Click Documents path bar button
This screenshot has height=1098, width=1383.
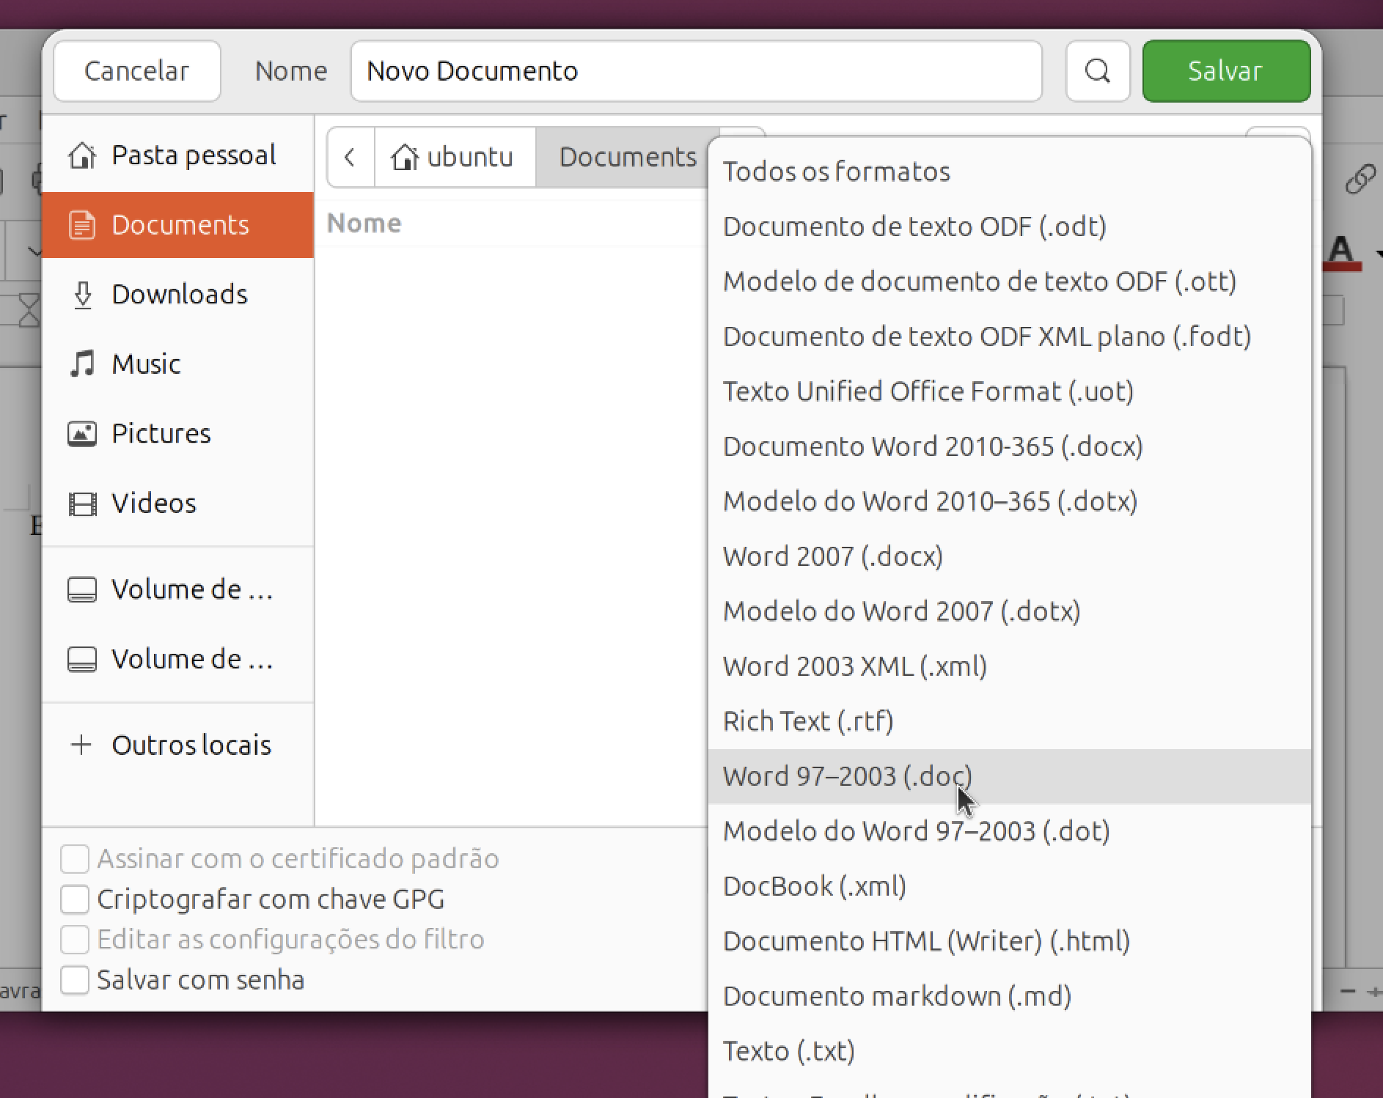[x=628, y=157]
